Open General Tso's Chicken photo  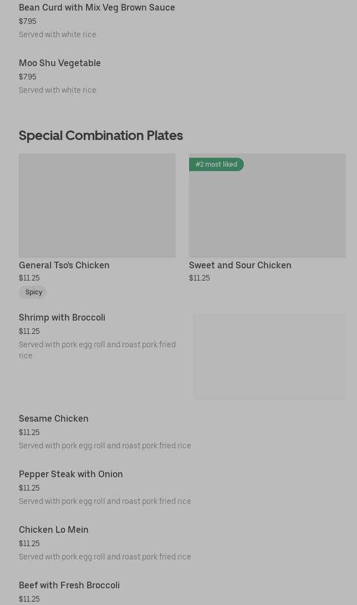click(97, 206)
